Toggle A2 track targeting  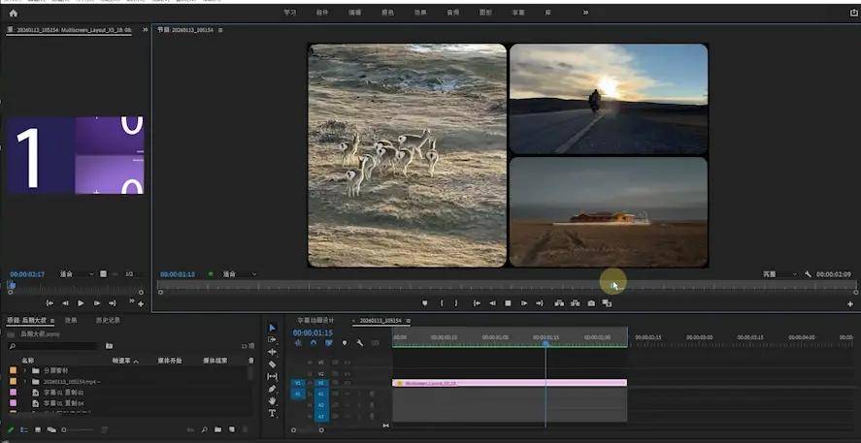321,405
